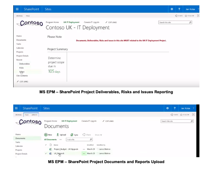Open PAGE tab on IT Deployment page
The height and width of the screenshot is (172, 211).
coord(28,16)
